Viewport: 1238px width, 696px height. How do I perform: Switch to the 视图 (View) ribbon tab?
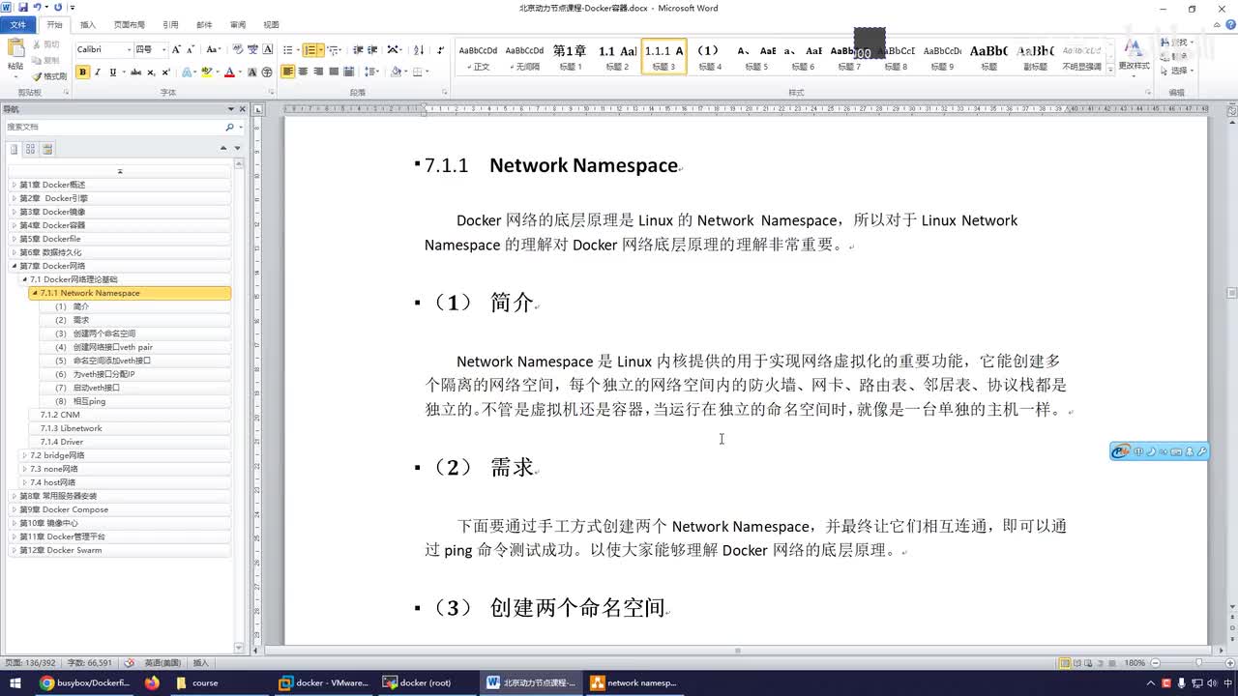tap(271, 25)
